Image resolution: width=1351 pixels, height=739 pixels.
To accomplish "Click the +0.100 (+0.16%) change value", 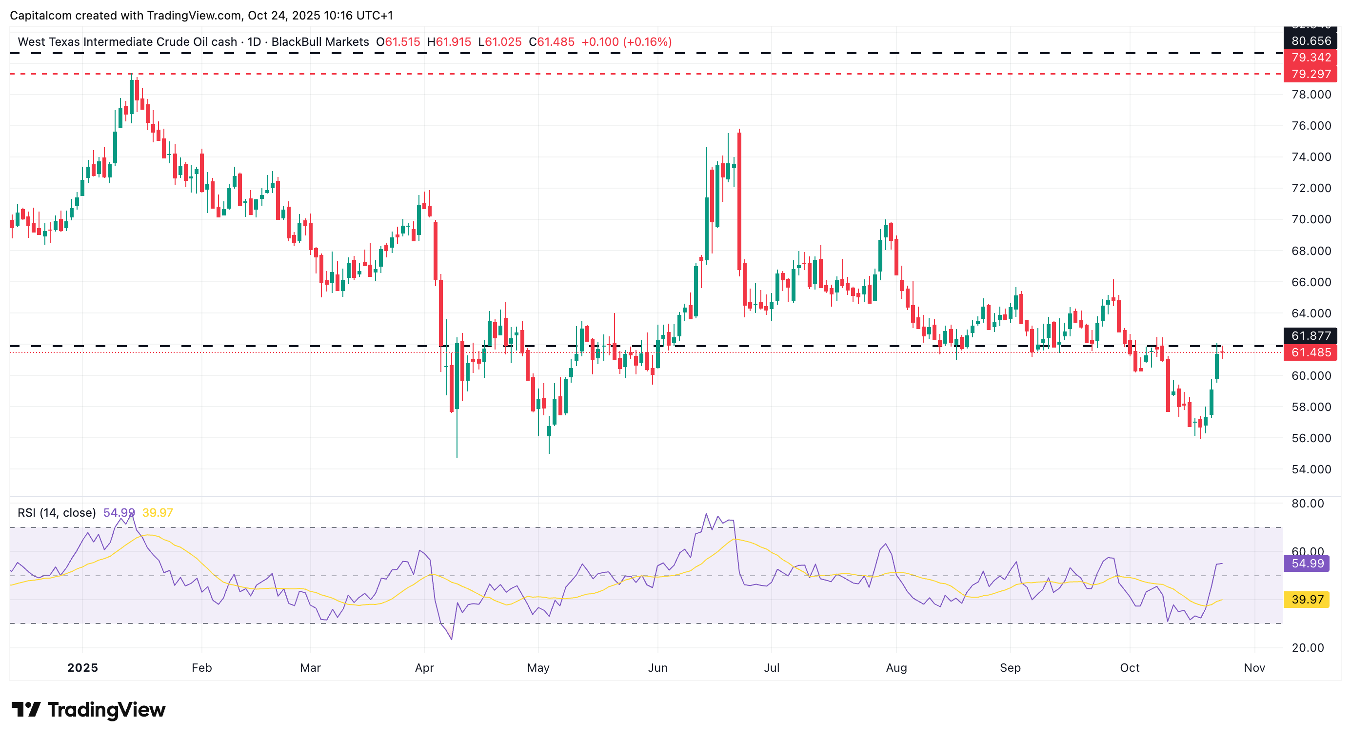I will point(626,42).
